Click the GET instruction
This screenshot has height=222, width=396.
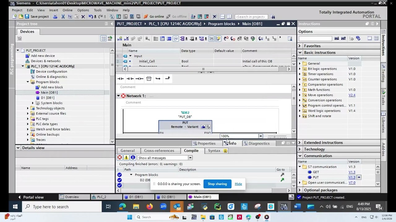coord(316,172)
